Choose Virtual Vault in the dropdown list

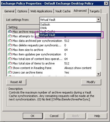coord(70,35)
